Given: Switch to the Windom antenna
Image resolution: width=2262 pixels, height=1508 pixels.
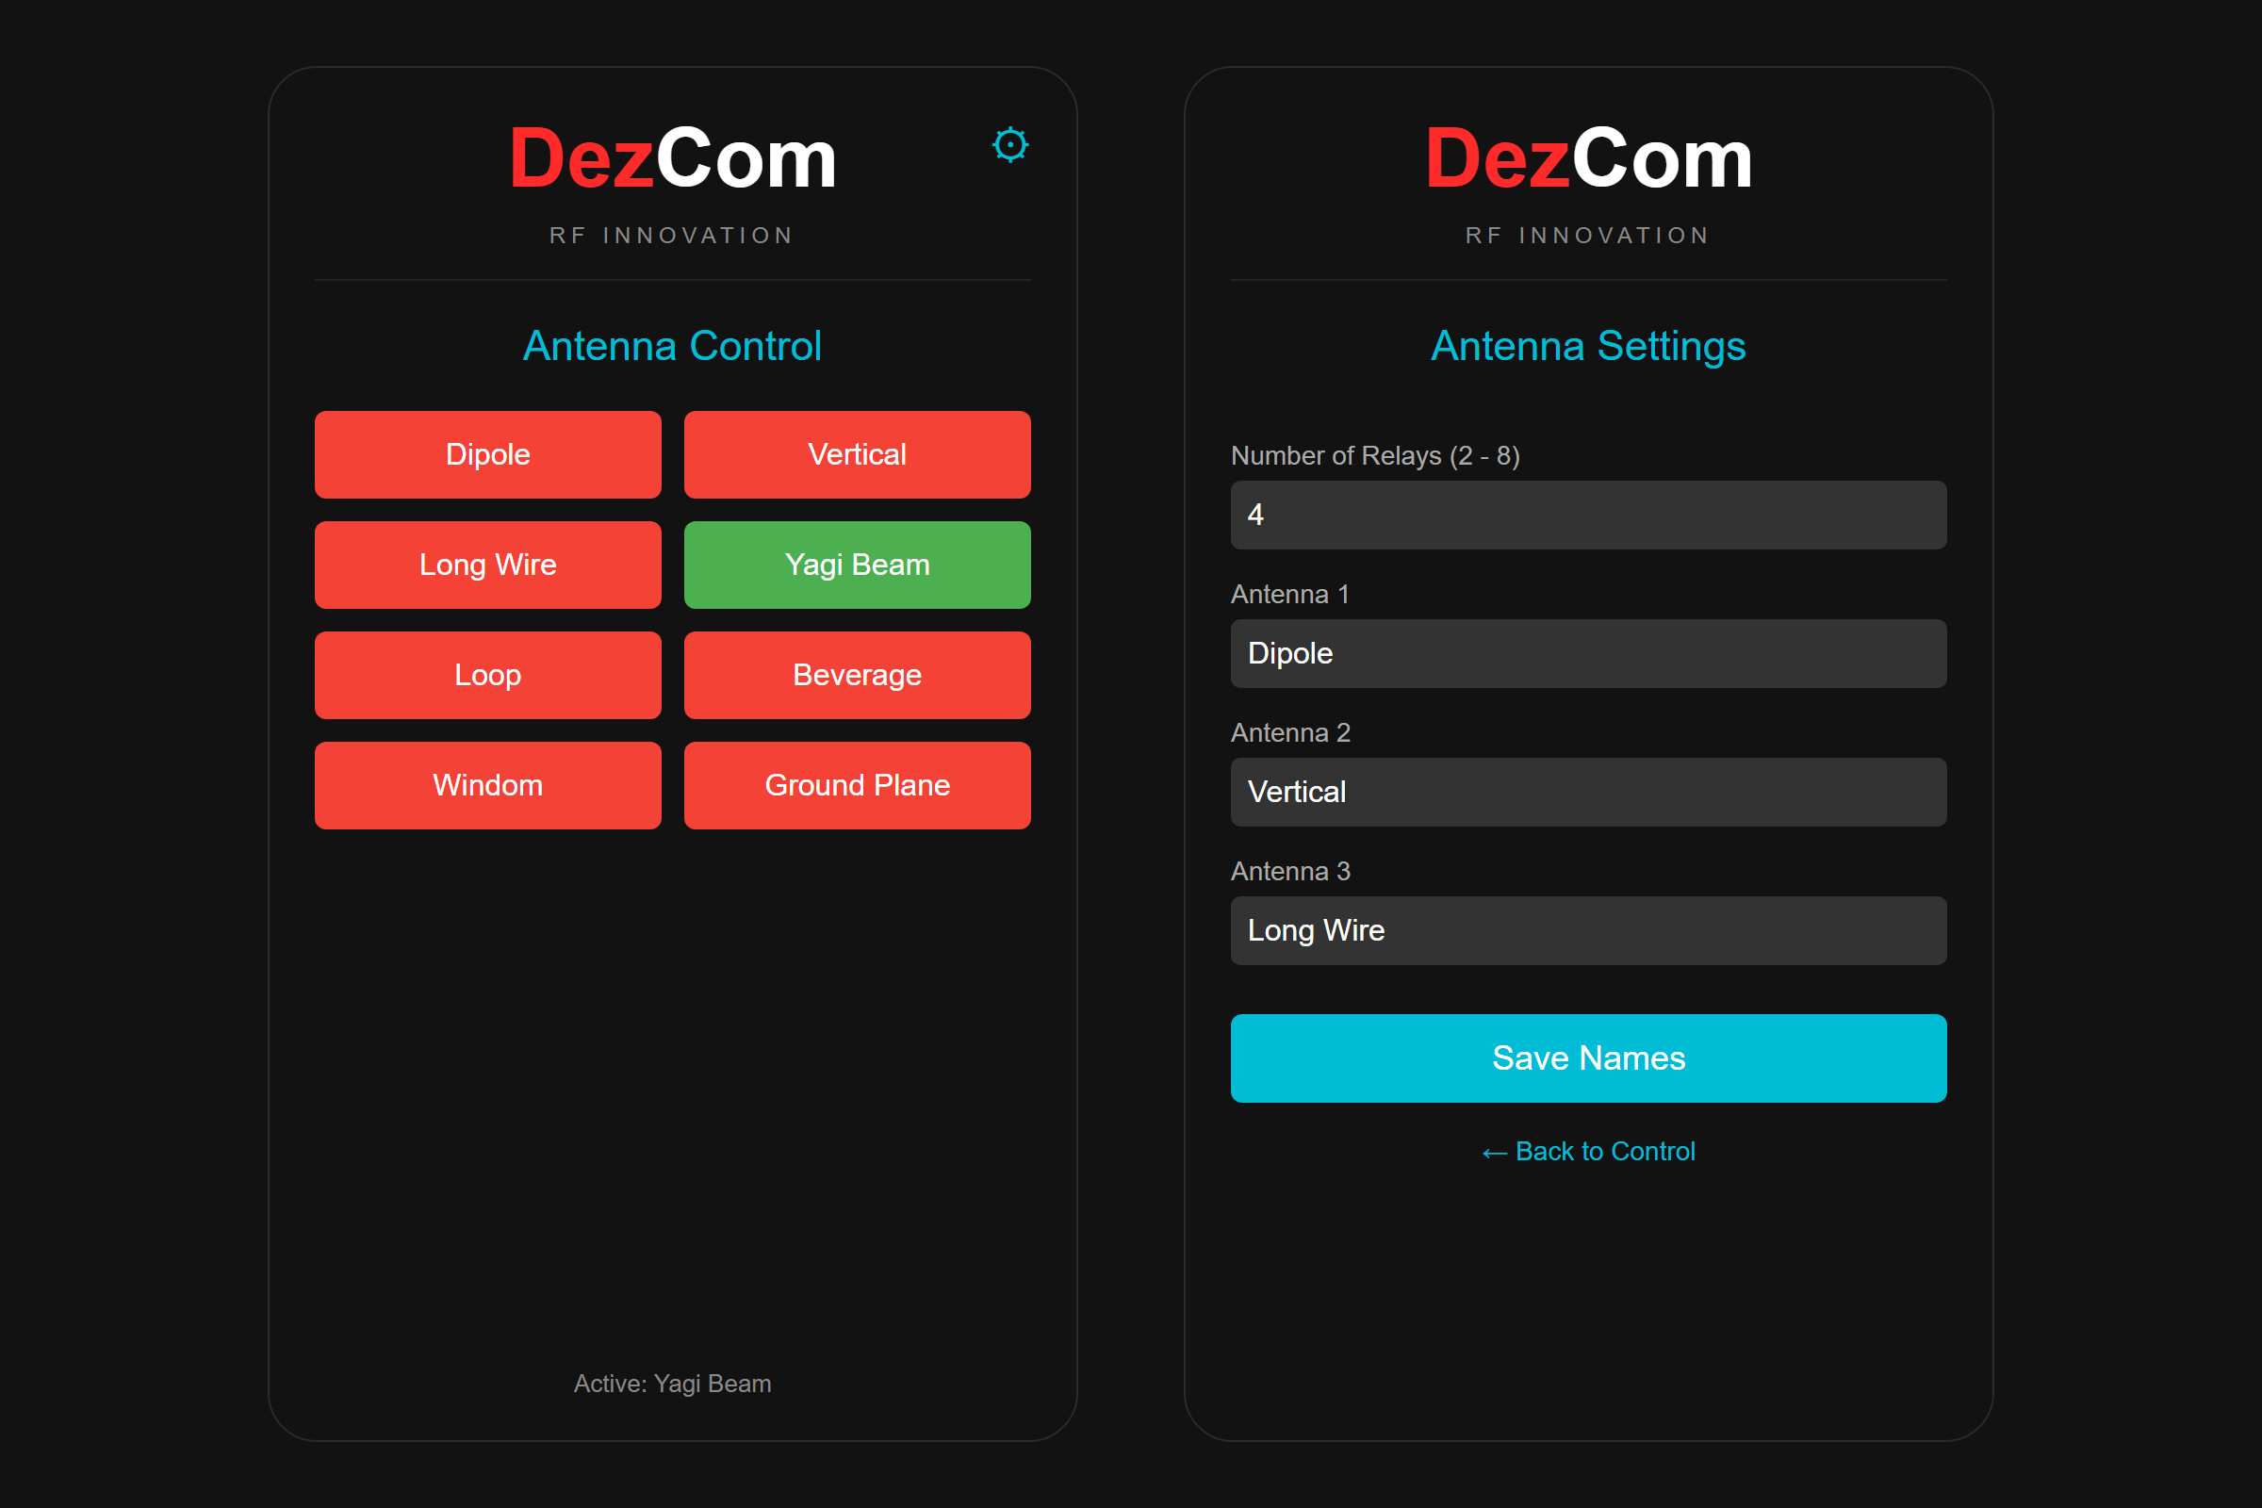Looking at the screenshot, I should pos(487,786).
